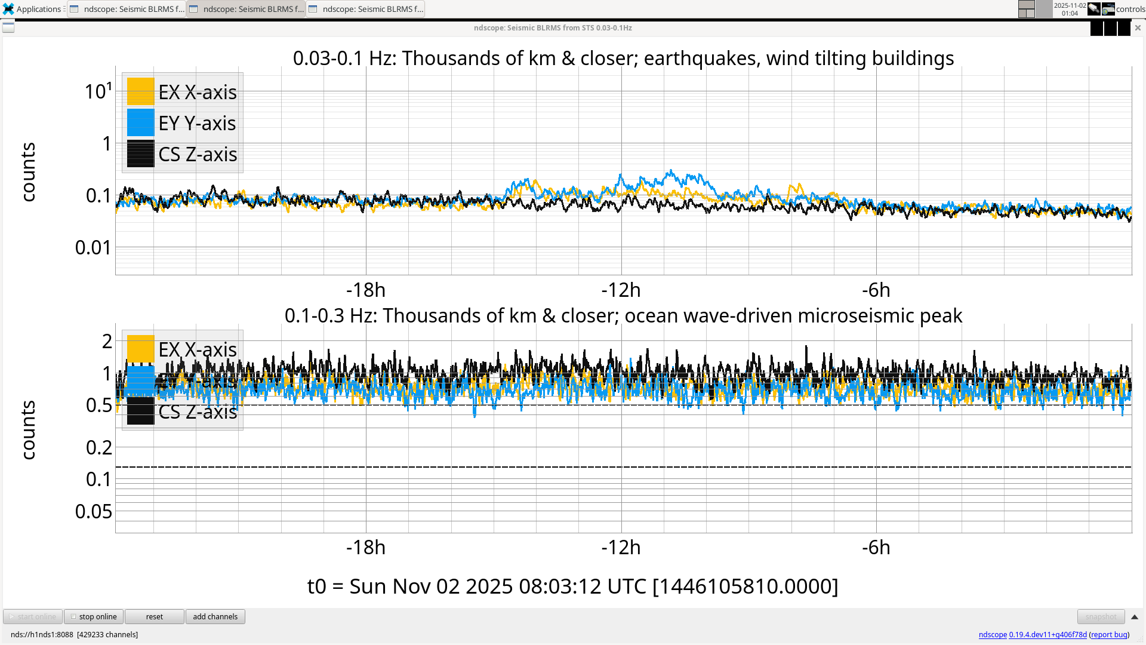
Task: Click the network keyboard tray icon
Action: 1108,9
